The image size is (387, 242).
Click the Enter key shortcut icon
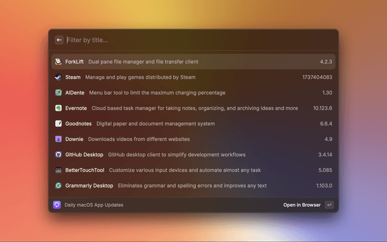329,205
